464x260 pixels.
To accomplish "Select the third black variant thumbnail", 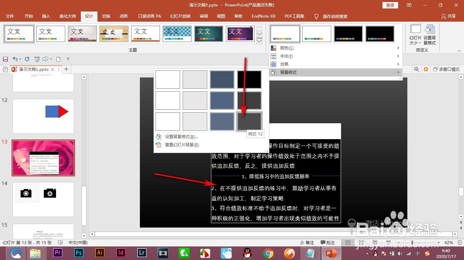I will (x=349, y=34).
